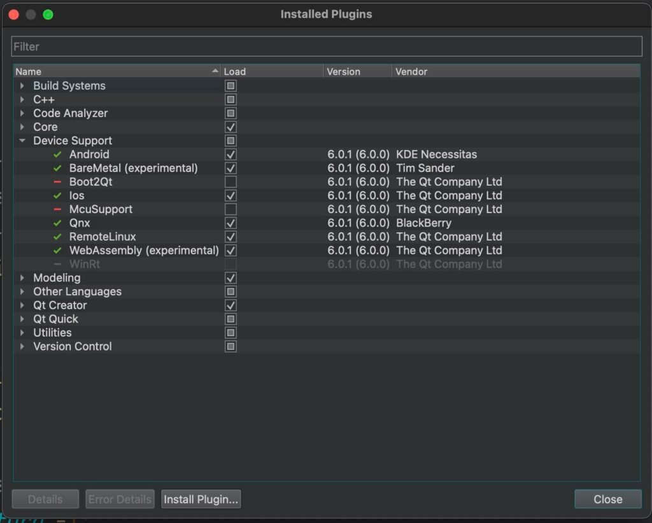Expand the Other Languages category
Image resolution: width=652 pixels, height=523 pixels.
click(22, 291)
